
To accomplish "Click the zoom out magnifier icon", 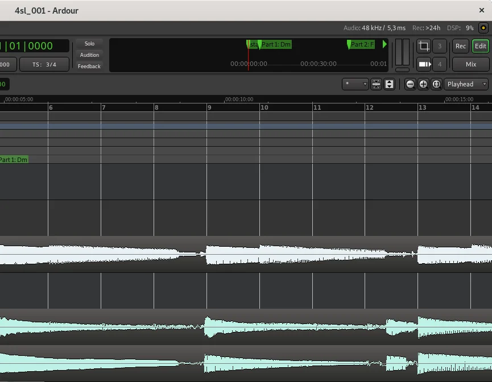I will point(410,84).
